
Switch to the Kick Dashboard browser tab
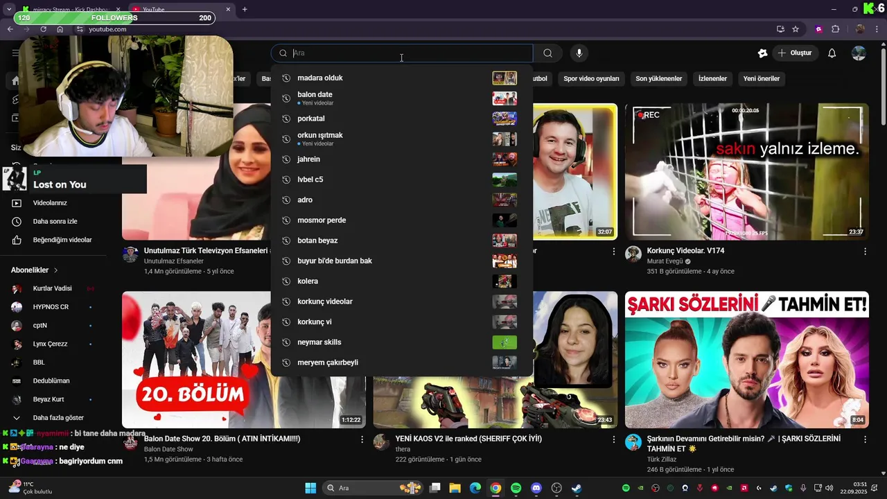71,10
